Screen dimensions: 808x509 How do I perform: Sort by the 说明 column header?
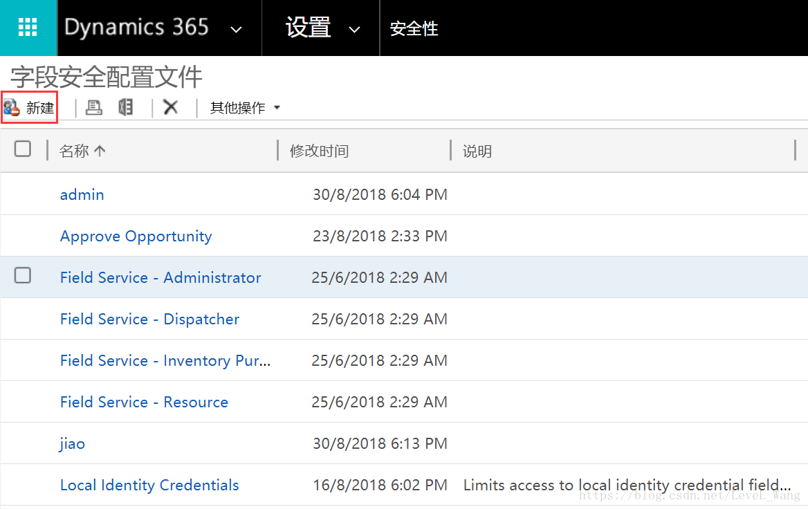(477, 151)
